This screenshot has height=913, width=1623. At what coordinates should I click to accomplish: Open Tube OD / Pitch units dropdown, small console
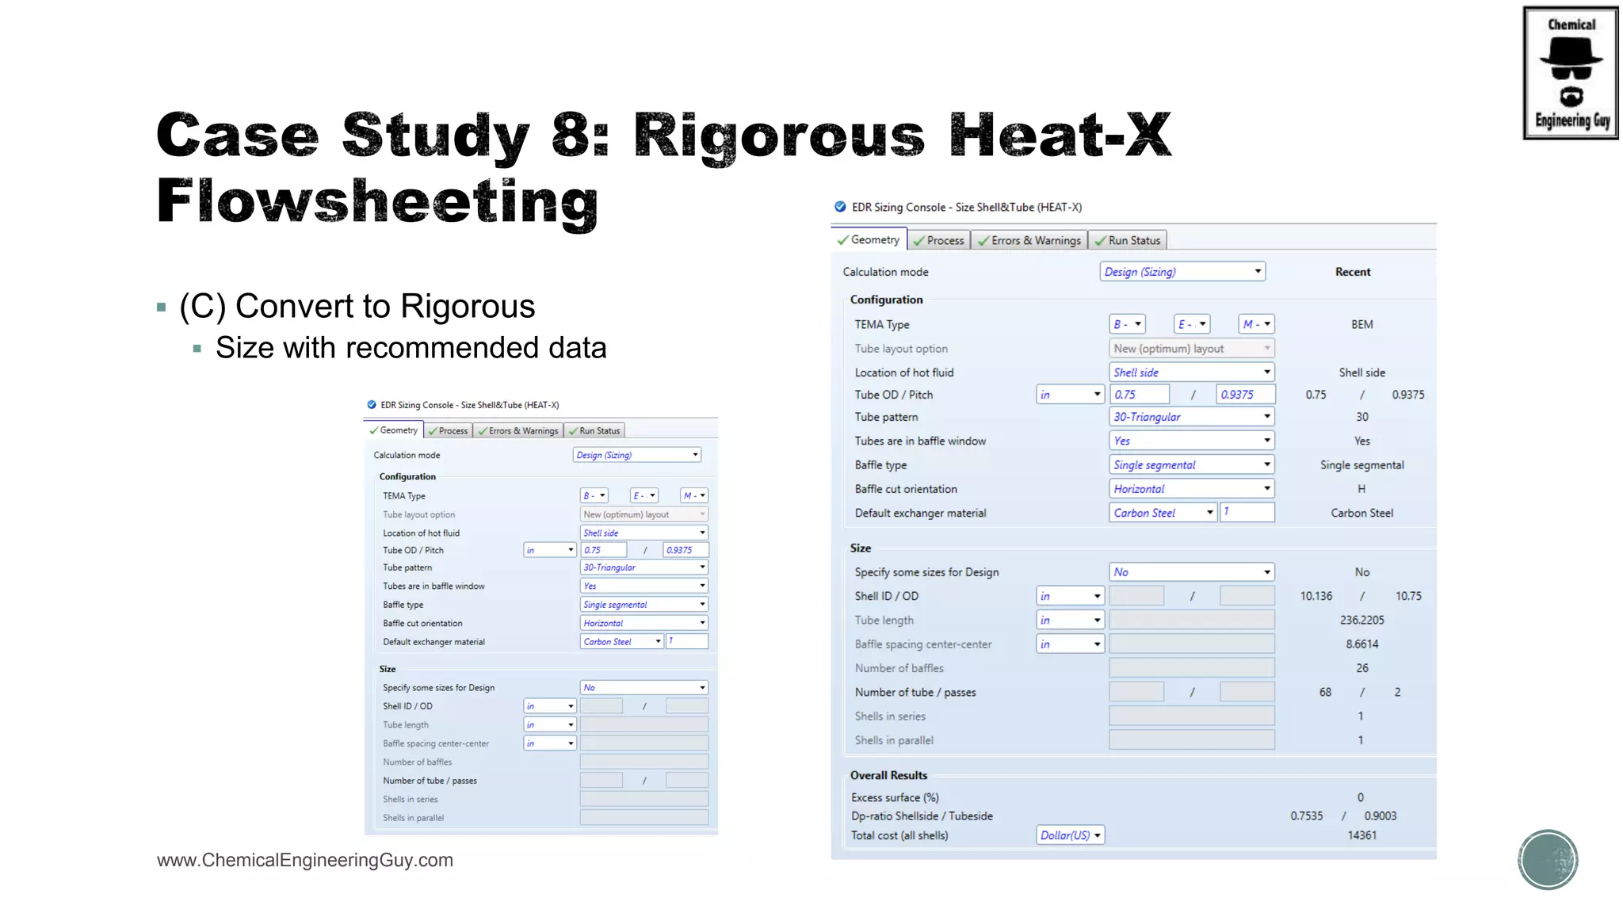point(550,550)
